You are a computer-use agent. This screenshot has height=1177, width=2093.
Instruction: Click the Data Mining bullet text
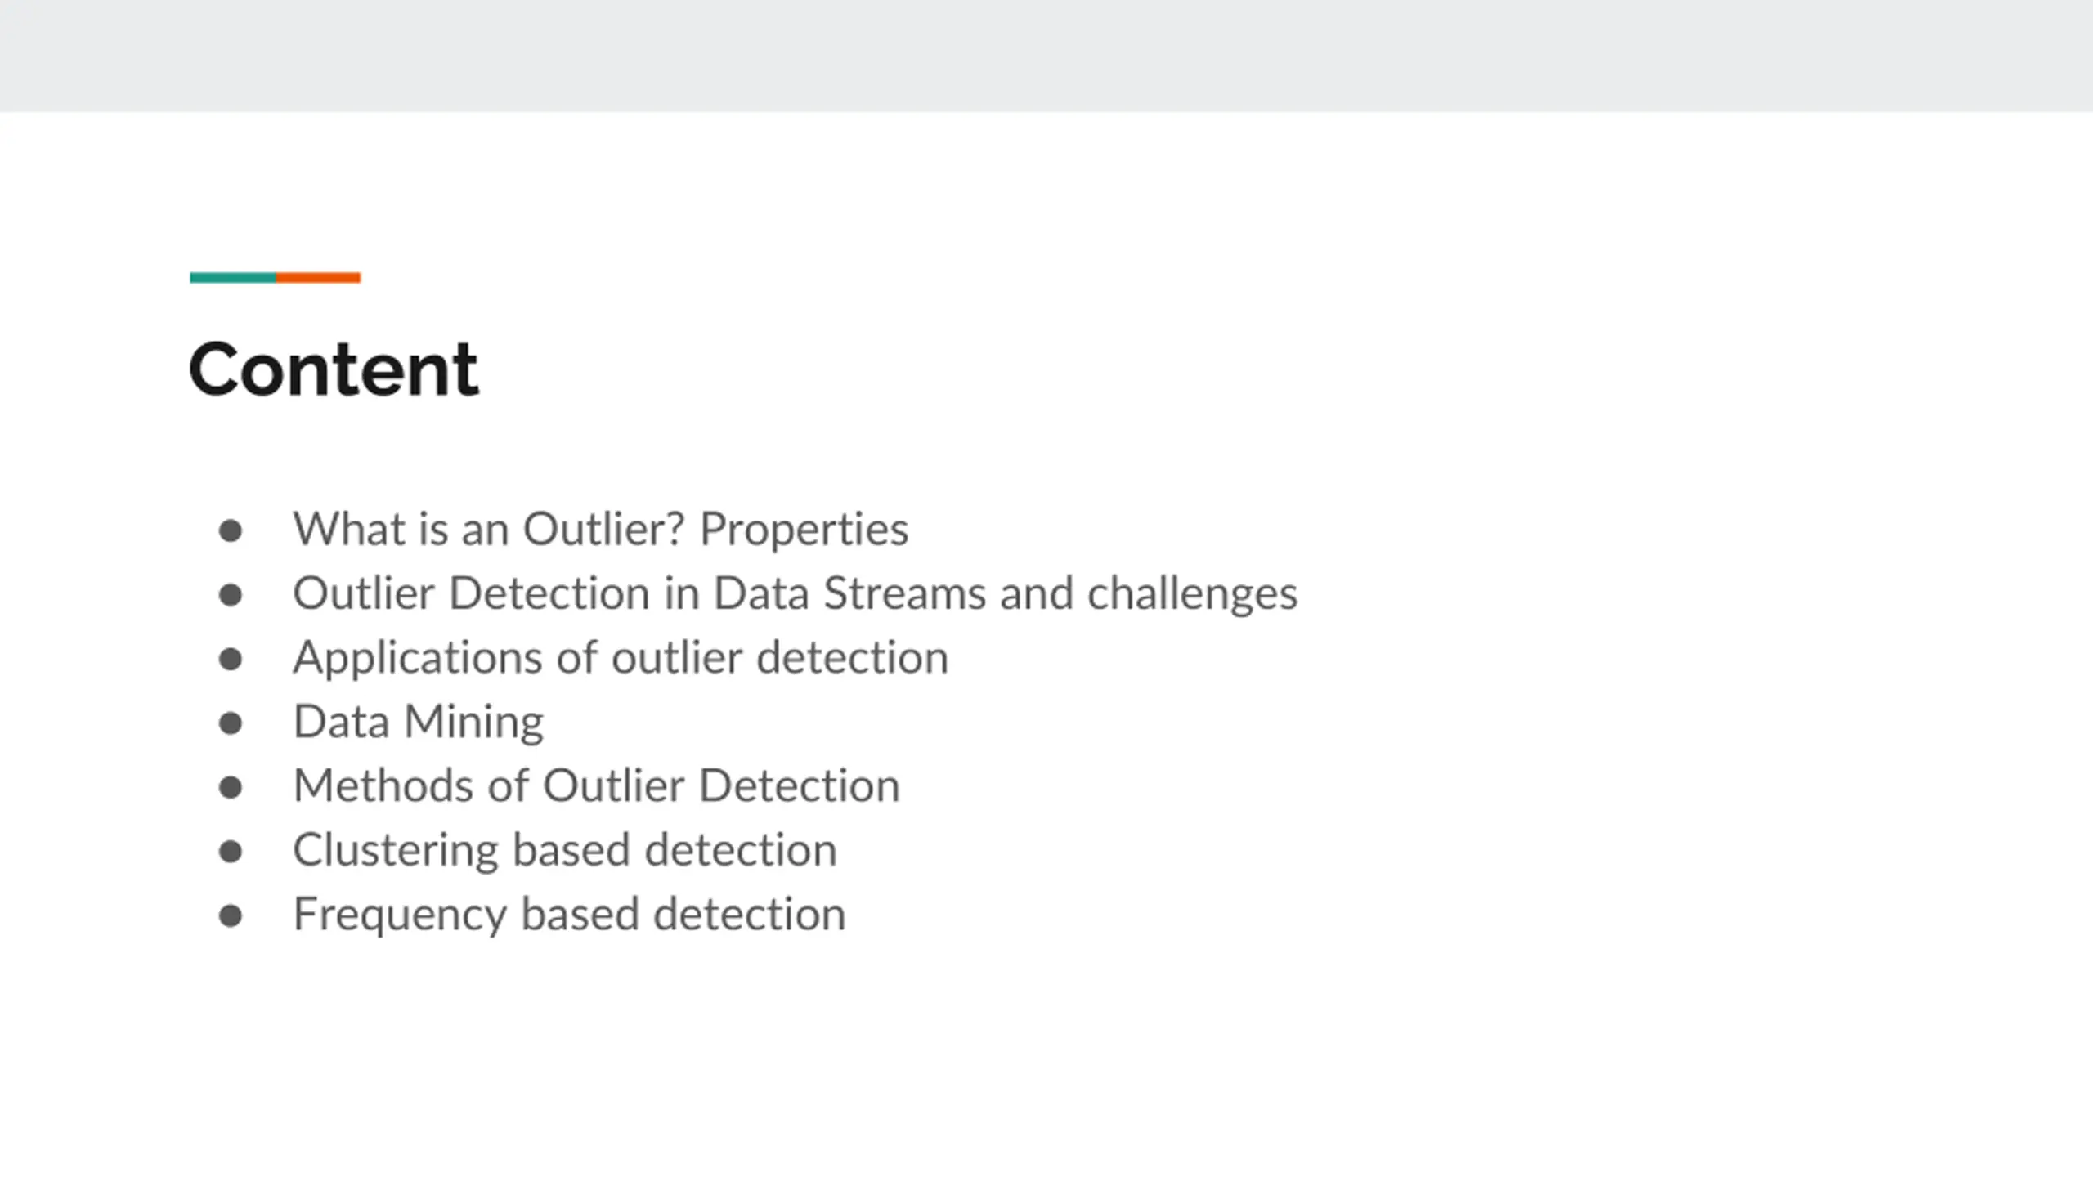419,722
